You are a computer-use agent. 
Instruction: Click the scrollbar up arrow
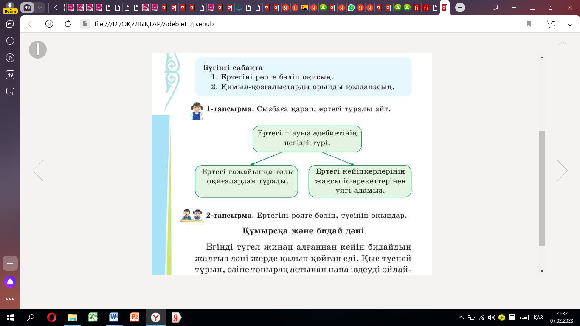pos(542,57)
